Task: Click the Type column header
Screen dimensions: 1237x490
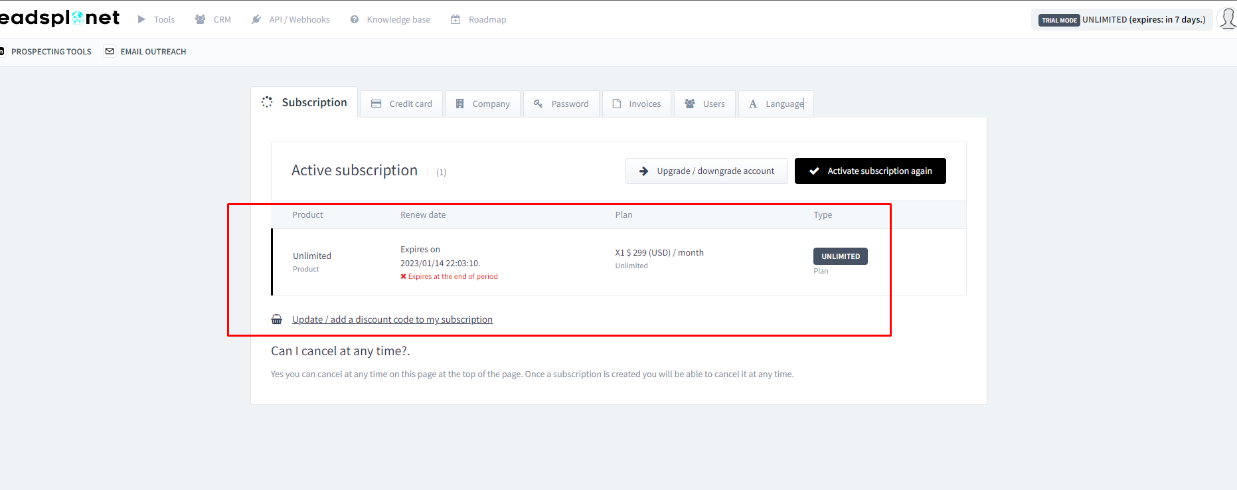Action: 823,214
